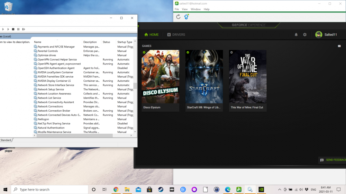Open Google Chrome from the taskbar
This screenshot has height=194, width=346.
[x=116, y=190]
